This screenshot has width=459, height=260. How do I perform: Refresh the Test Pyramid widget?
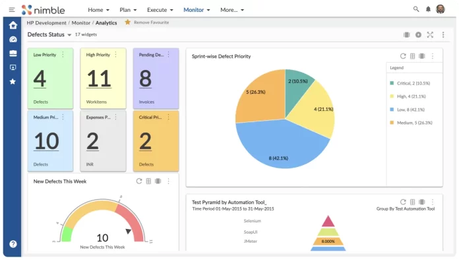(x=403, y=202)
